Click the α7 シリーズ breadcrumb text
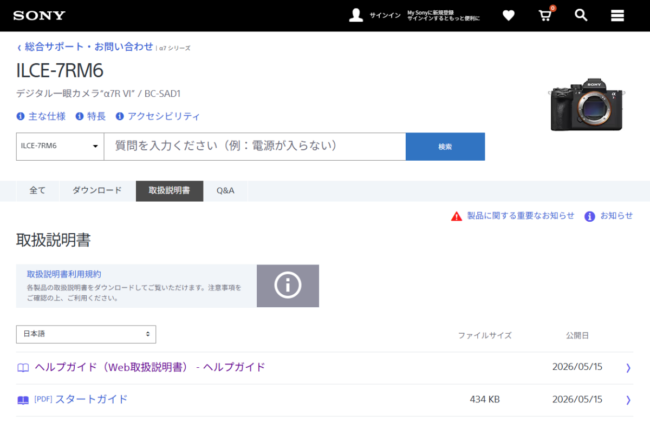Viewport: 650px width, 430px height. tap(174, 48)
